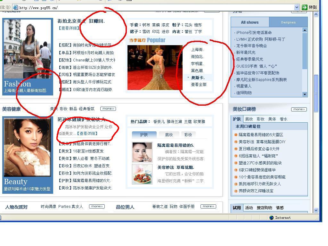The height and width of the screenshot is (246, 328).
Task: Click more button beside 美容健康 section
Action: pos(108,109)
